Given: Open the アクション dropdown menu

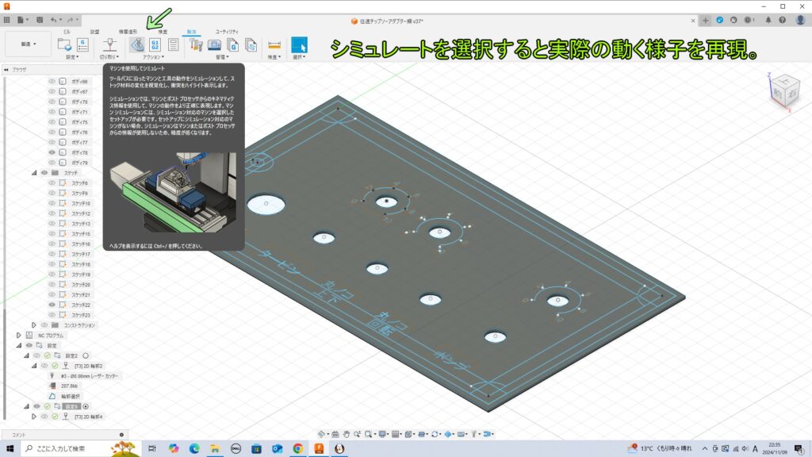Looking at the screenshot, I should click(x=153, y=57).
